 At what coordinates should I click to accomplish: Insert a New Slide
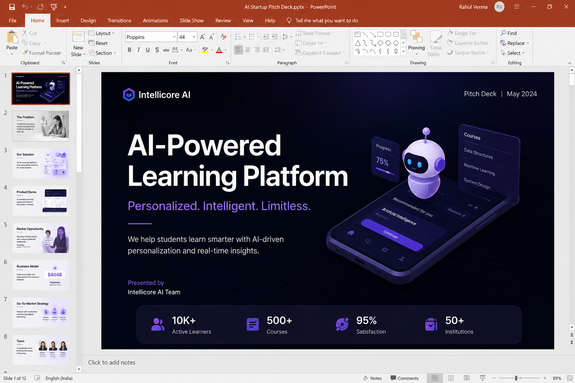pyautogui.click(x=78, y=44)
